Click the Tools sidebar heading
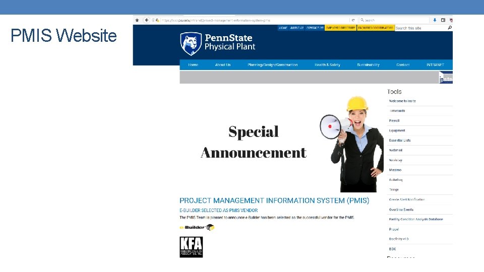This screenshot has height=272, width=484. click(x=394, y=92)
